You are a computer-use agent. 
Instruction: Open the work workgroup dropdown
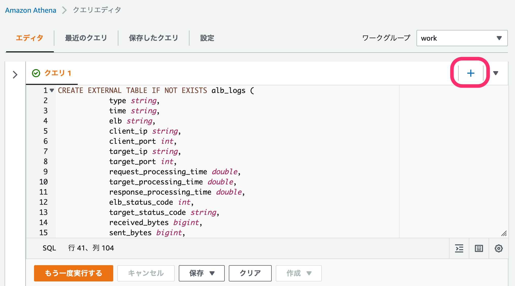[462, 38]
